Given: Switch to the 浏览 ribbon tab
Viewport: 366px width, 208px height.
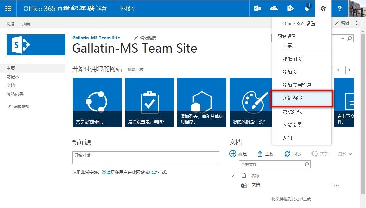Looking at the screenshot, I should pyautogui.click(x=10, y=24).
